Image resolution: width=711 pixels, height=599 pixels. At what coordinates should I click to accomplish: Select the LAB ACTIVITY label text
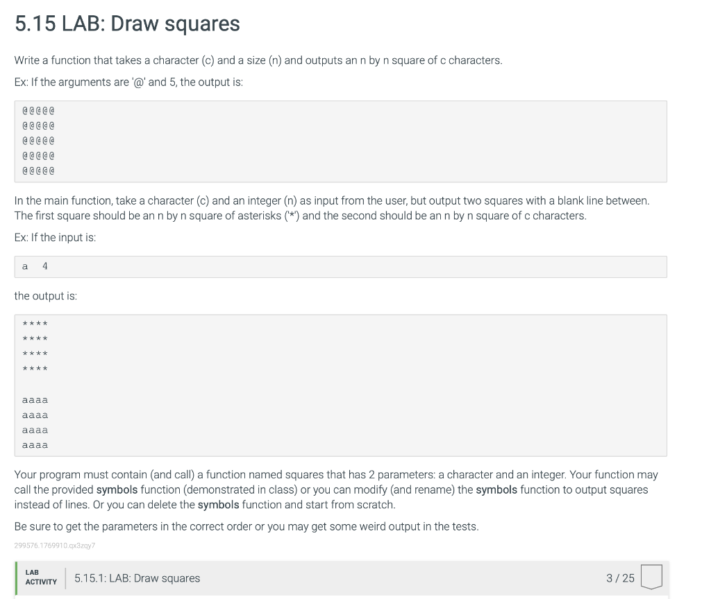pyautogui.click(x=42, y=578)
